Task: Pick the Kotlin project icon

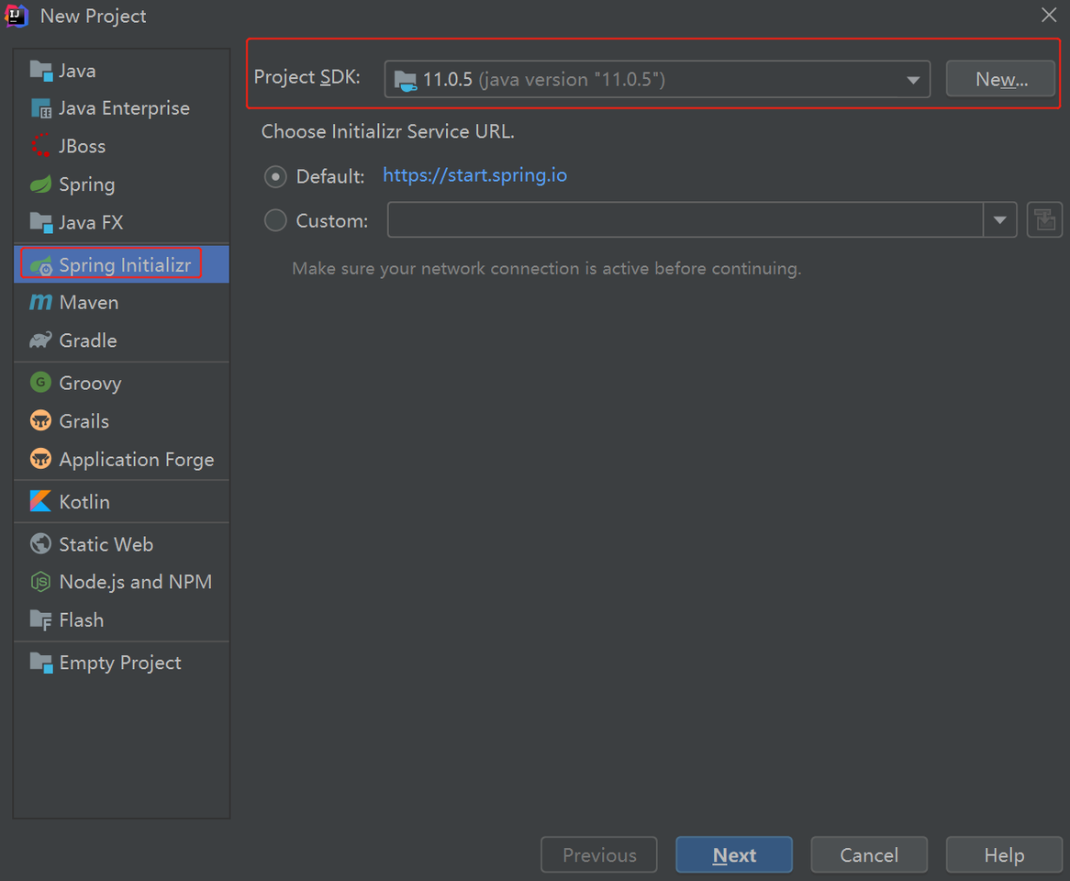Action: point(41,502)
